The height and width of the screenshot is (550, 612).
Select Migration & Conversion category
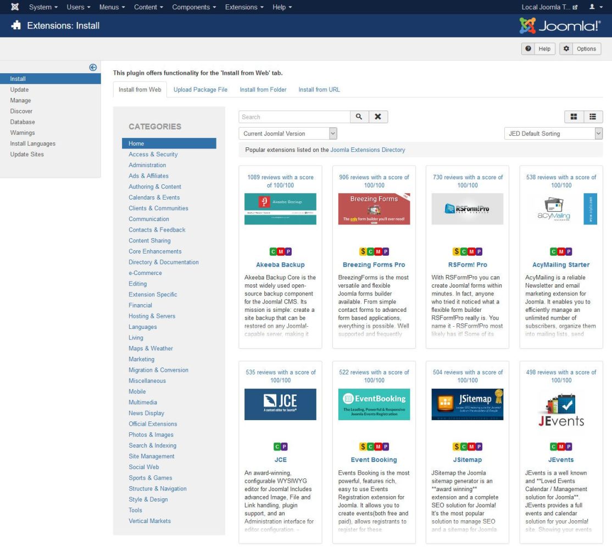click(158, 370)
